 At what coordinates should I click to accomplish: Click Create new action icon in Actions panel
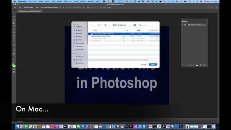pos(201,65)
